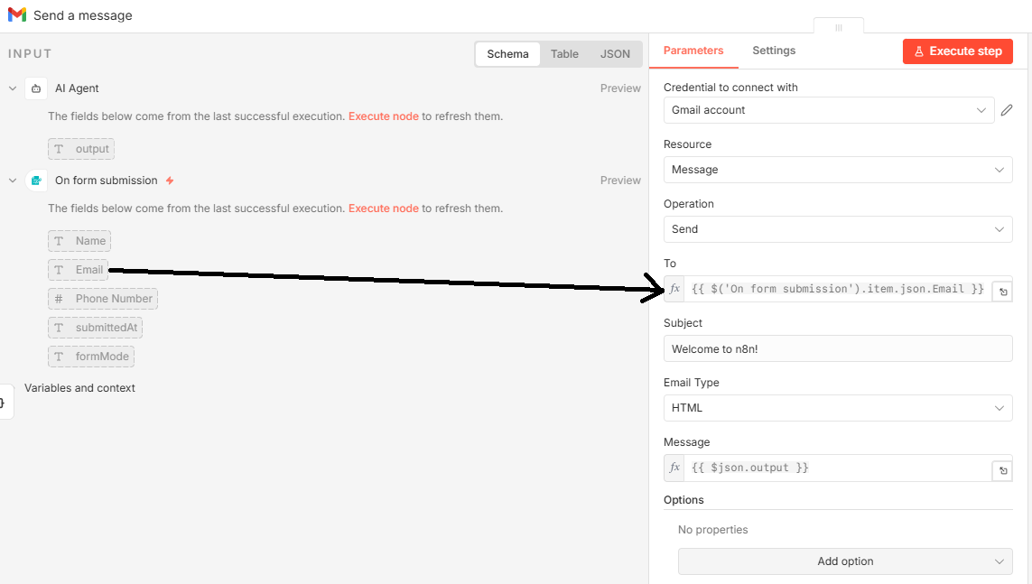Image resolution: width=1032 pixels, height=584 pixels.
Task: Click the Gmail logo icon in header
Action: pyautogui.click(x=17, y=15)
